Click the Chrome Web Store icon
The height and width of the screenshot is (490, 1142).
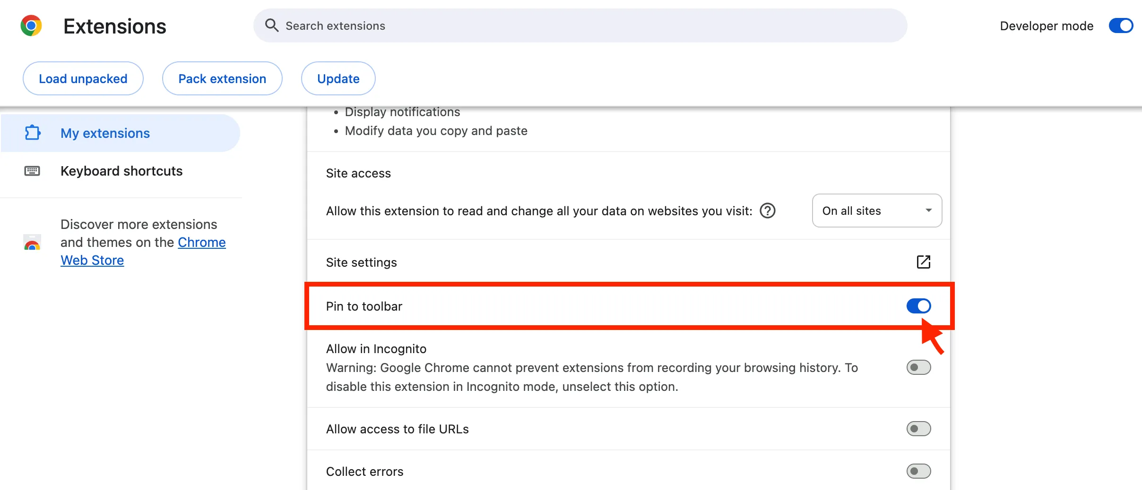point(32,242)
